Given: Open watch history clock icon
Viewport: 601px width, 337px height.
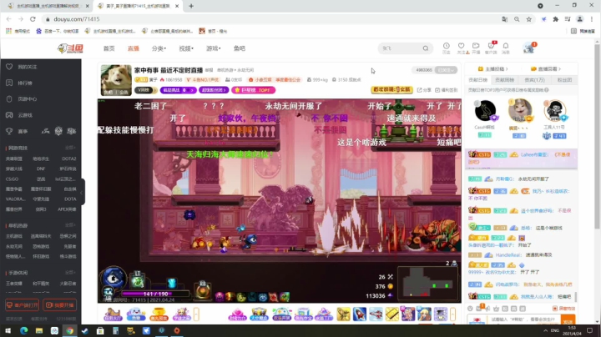Looking at the screenshot, I should (446, 48).
